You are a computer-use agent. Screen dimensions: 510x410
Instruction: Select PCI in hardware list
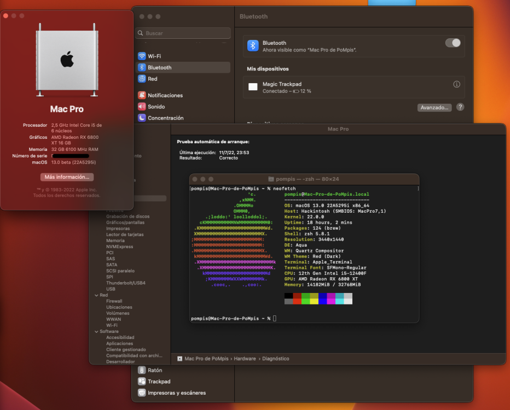(110, 253)
